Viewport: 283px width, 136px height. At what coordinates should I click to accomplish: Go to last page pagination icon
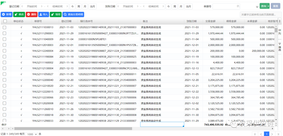point(279,134)
